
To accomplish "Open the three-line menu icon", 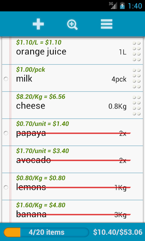I will click(x=106, y=24).
